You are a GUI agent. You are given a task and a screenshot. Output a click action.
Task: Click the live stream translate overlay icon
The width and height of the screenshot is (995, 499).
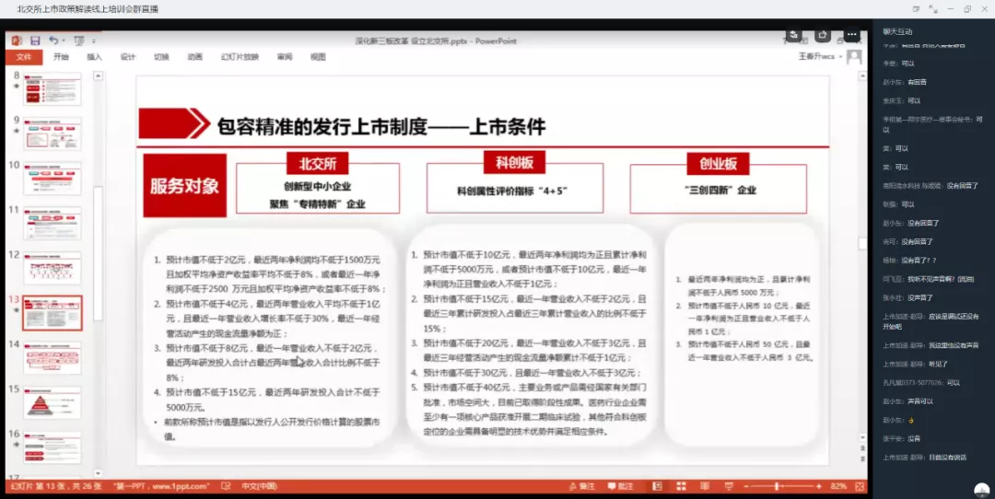pyautogui.click(x=792, y=35)
